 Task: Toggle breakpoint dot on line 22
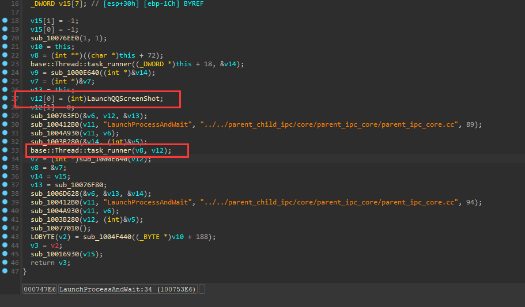click(5, 55)
